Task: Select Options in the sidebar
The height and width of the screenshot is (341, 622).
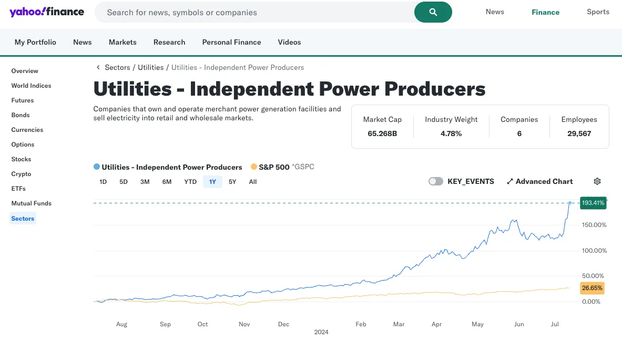Action: 23,144
